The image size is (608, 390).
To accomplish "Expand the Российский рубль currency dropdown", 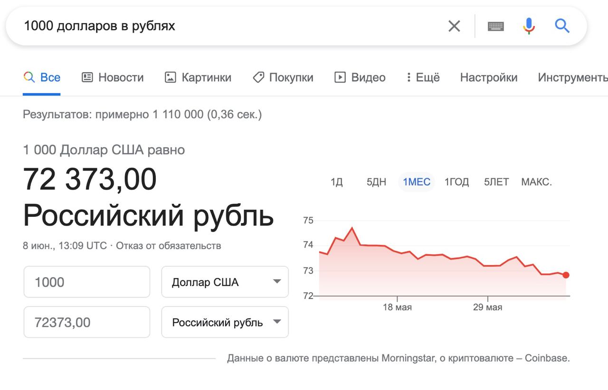I will (x=225, y=322).
